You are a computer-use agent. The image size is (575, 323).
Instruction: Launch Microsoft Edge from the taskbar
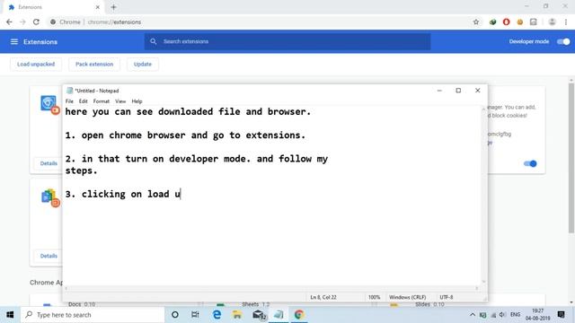[217, 315]
